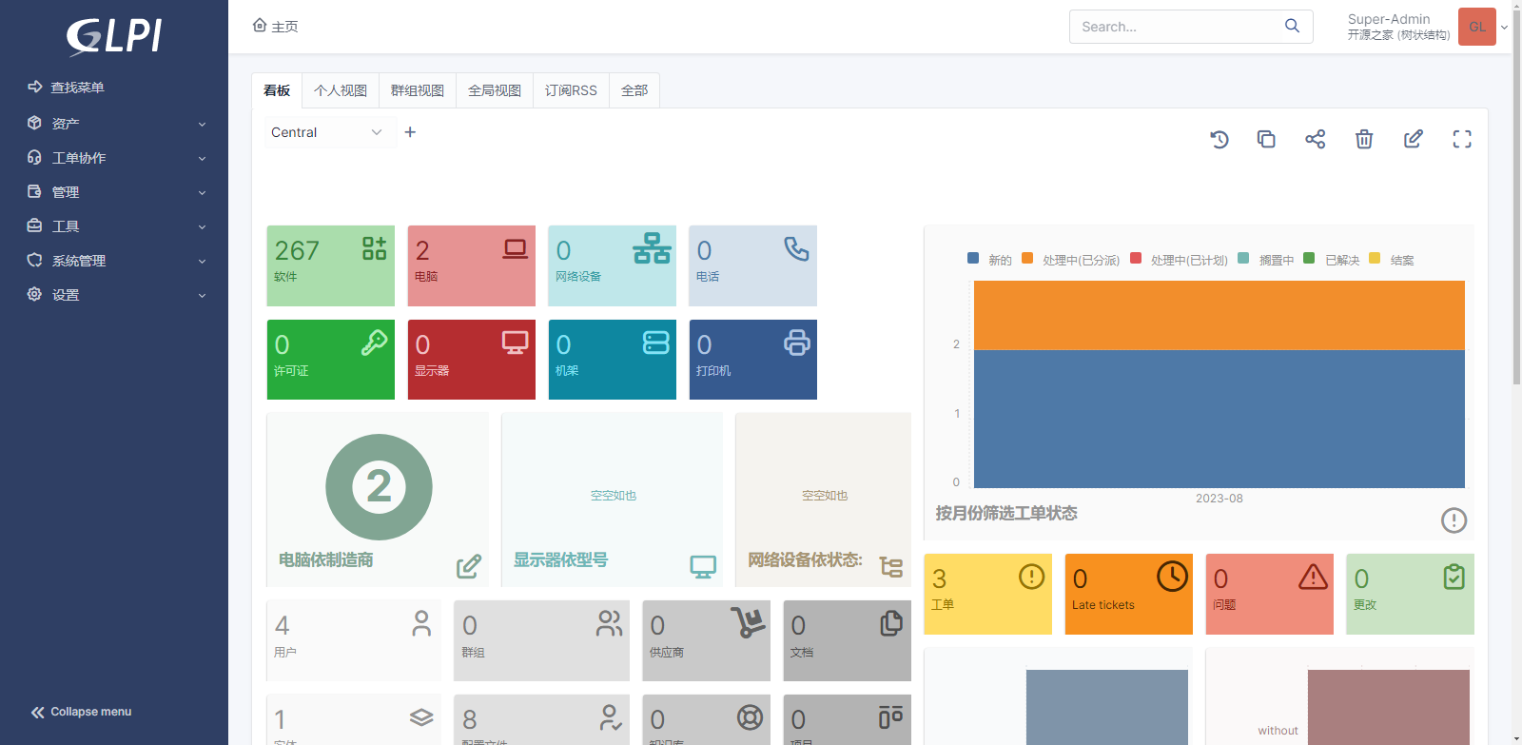Click the GL user avatar

1477,27
